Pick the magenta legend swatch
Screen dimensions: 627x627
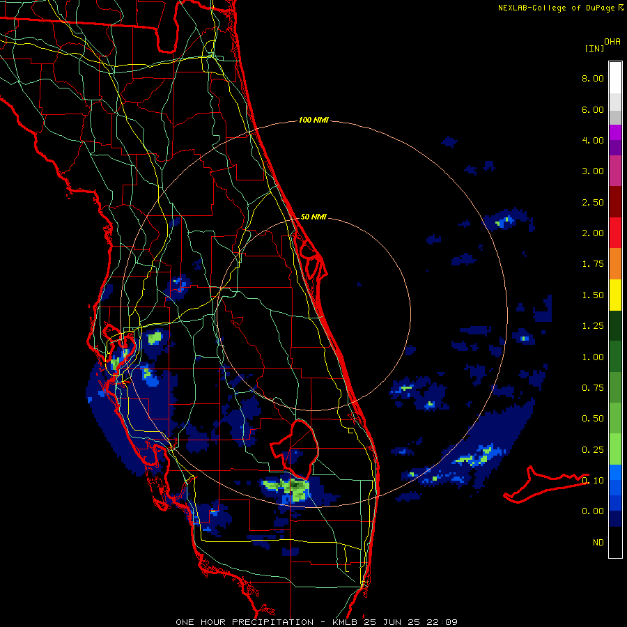pos(615,132)
